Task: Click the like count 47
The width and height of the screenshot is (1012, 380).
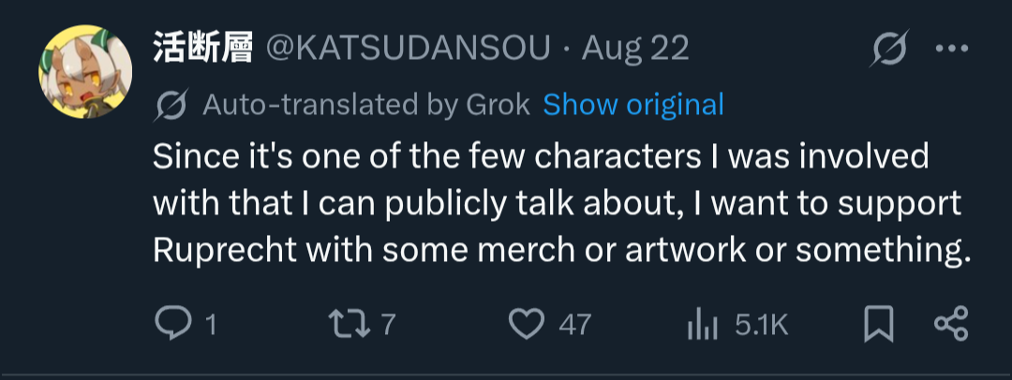Action: pos(574,325)
